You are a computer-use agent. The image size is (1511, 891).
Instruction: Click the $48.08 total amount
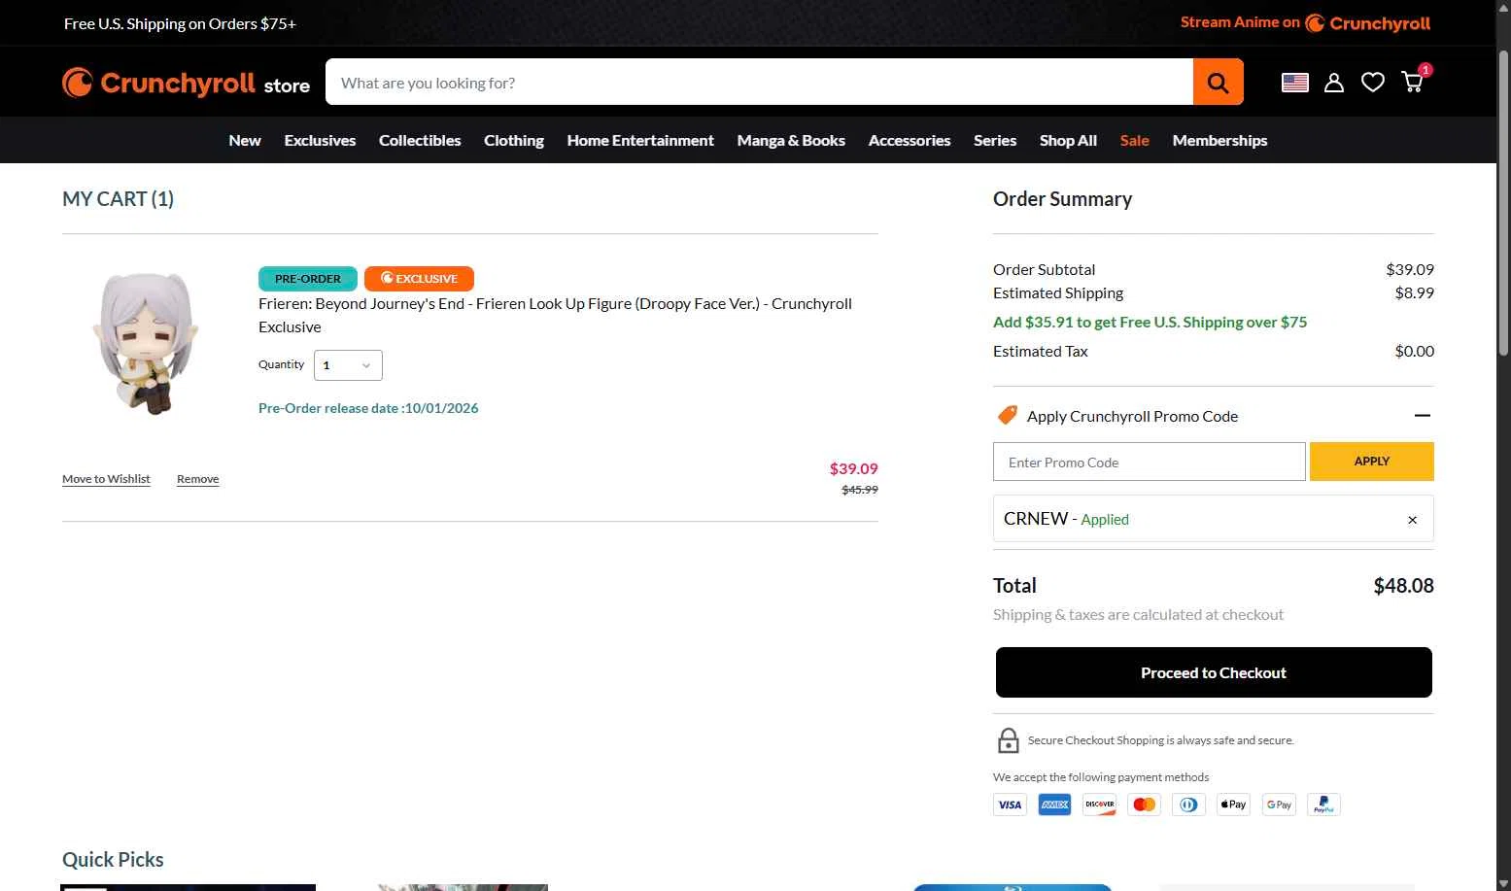click(x=1403, y=586)
